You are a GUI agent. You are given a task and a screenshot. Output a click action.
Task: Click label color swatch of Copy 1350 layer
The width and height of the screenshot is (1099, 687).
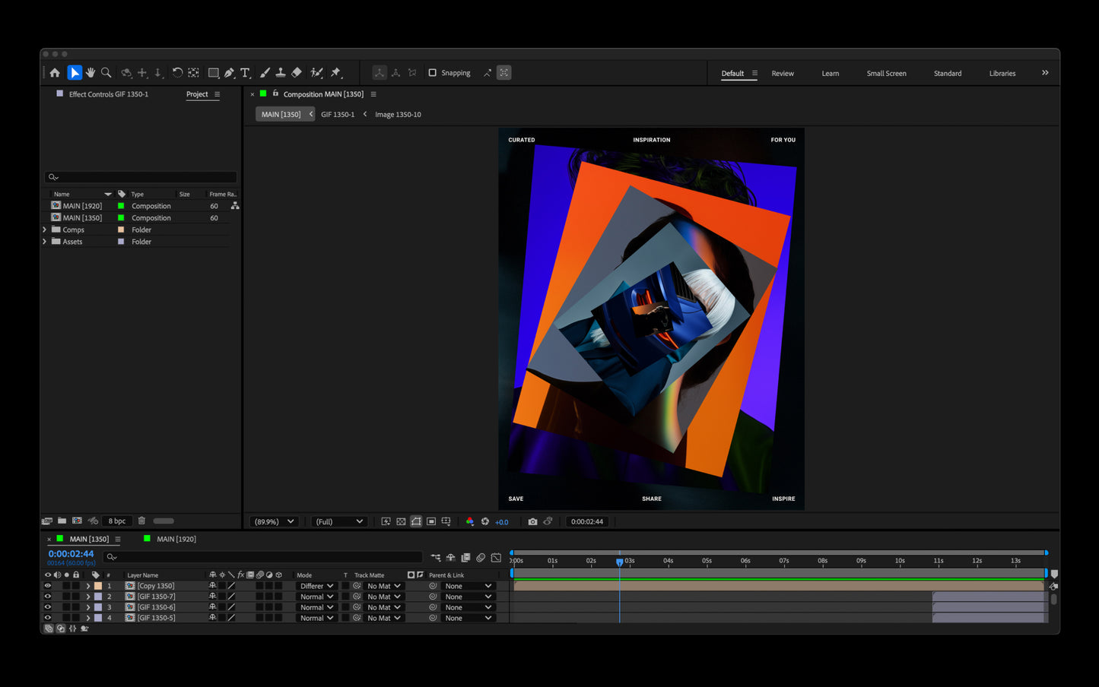(x=98, y=586)
